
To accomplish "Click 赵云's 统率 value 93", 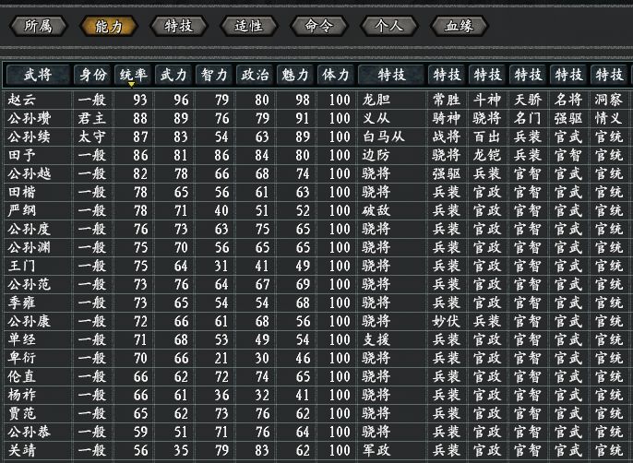I will coord(140,100).
